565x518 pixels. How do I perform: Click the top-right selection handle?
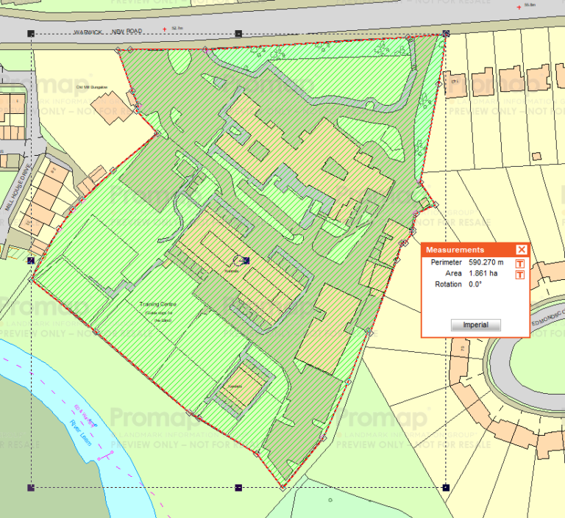[447, 34]
